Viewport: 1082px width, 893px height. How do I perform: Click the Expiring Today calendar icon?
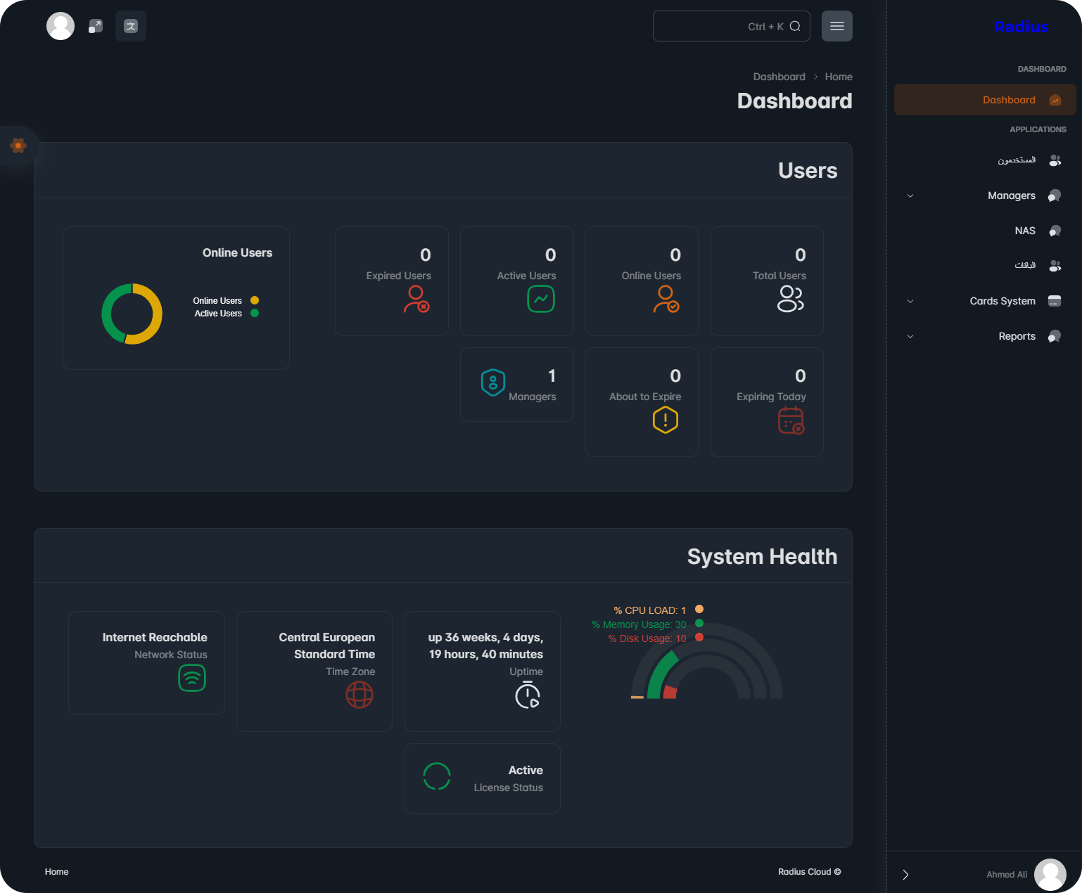pos(791,420)
